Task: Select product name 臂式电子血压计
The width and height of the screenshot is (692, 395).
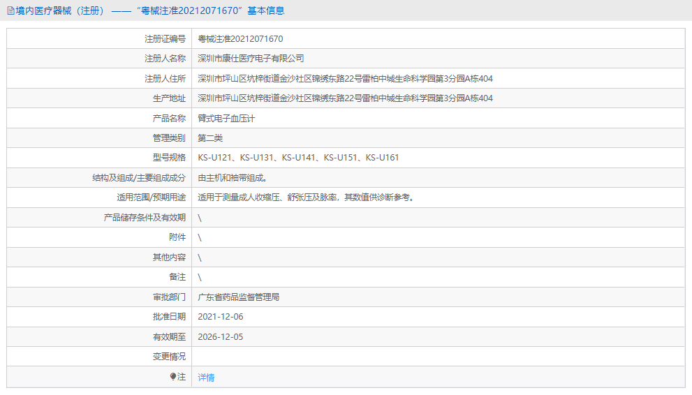Action: coord(226,119)
